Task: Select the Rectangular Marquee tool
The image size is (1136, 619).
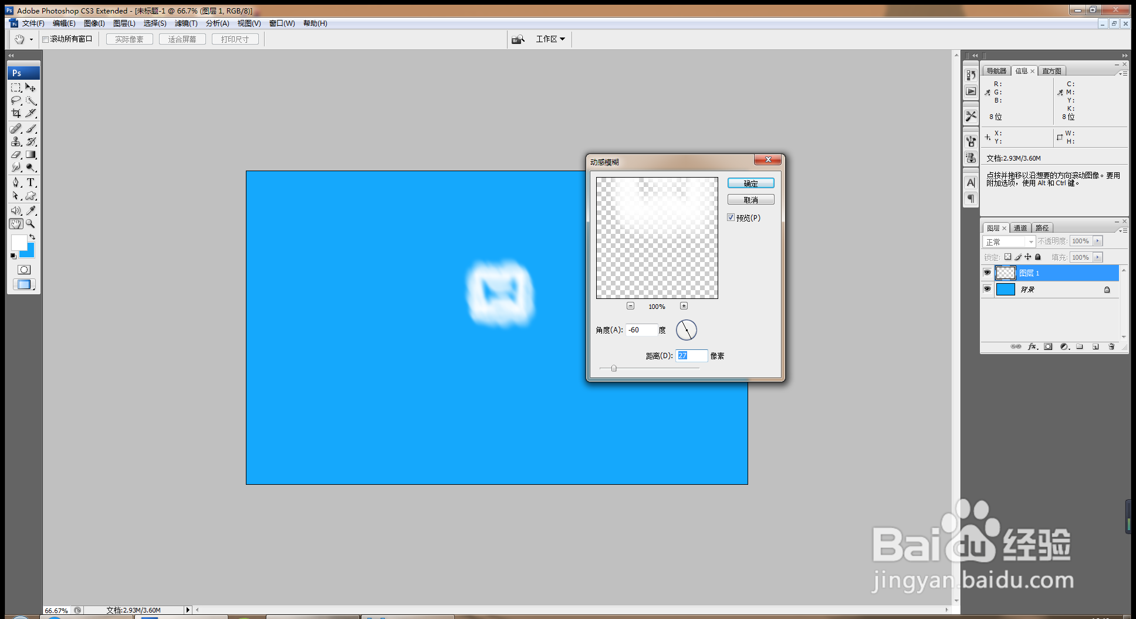Action: [16, 87]
